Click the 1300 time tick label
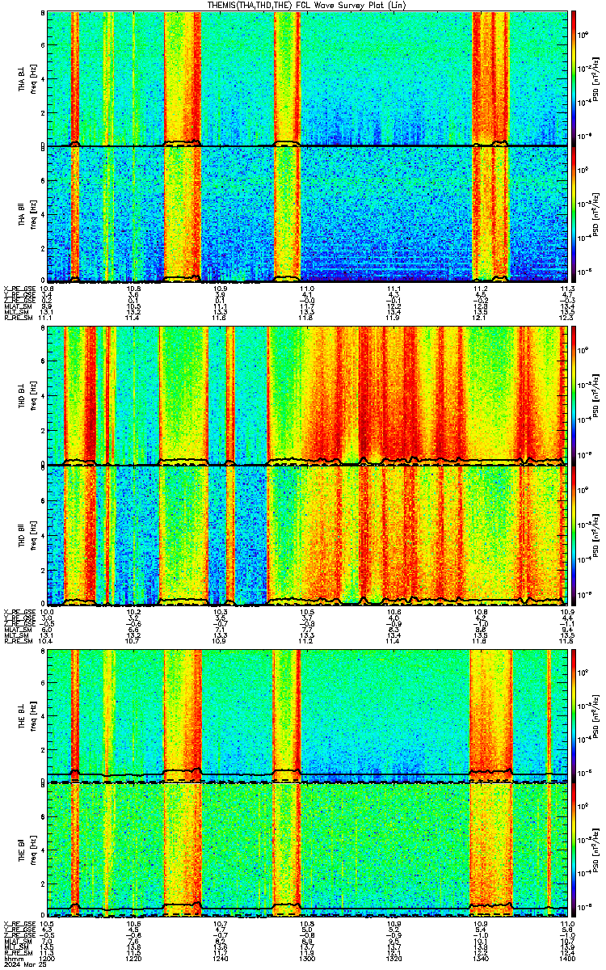Image resolution: width=606 pixels, height=970 pixels. coord(307,959)
